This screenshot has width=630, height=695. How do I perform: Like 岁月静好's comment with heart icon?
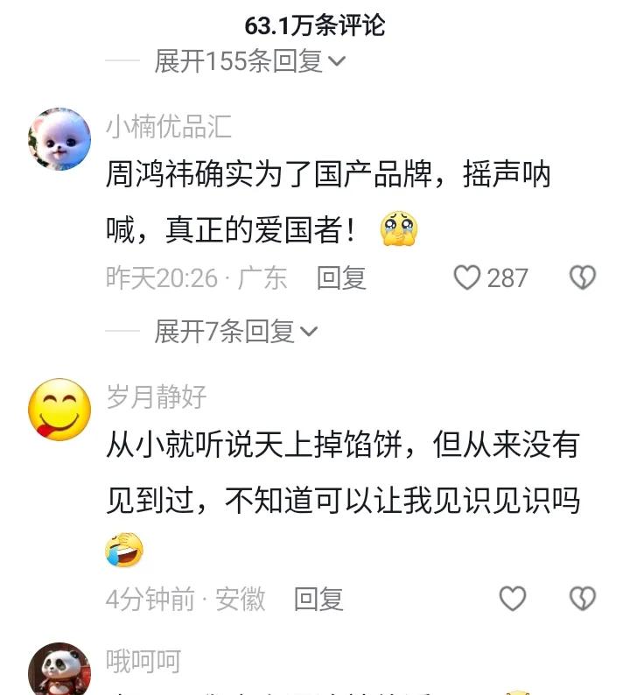tap(513, 599)
